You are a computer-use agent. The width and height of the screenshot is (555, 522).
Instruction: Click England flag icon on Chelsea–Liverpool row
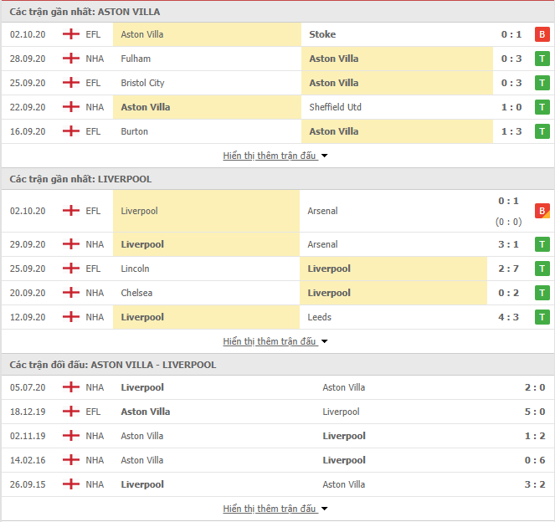pyautogui.click(x=71, y=293)
